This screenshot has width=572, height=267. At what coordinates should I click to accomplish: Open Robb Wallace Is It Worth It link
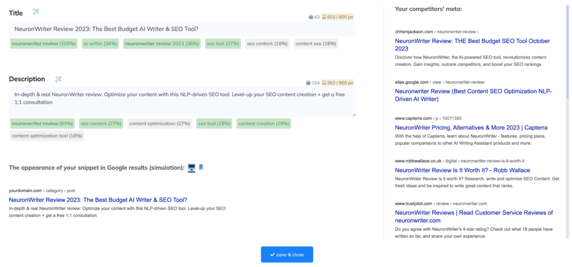[463, 170]
